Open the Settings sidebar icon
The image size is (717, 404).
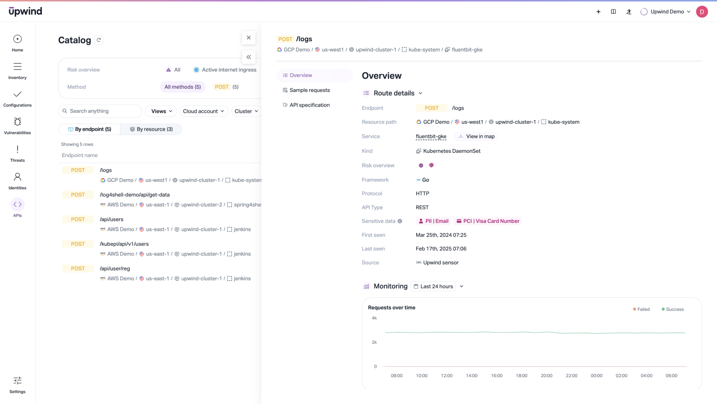tap(18, 381)
